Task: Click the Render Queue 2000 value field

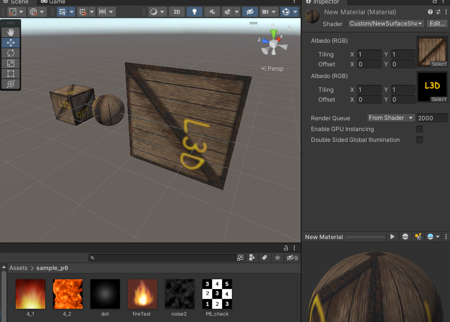Action: [x=432, y=118]
